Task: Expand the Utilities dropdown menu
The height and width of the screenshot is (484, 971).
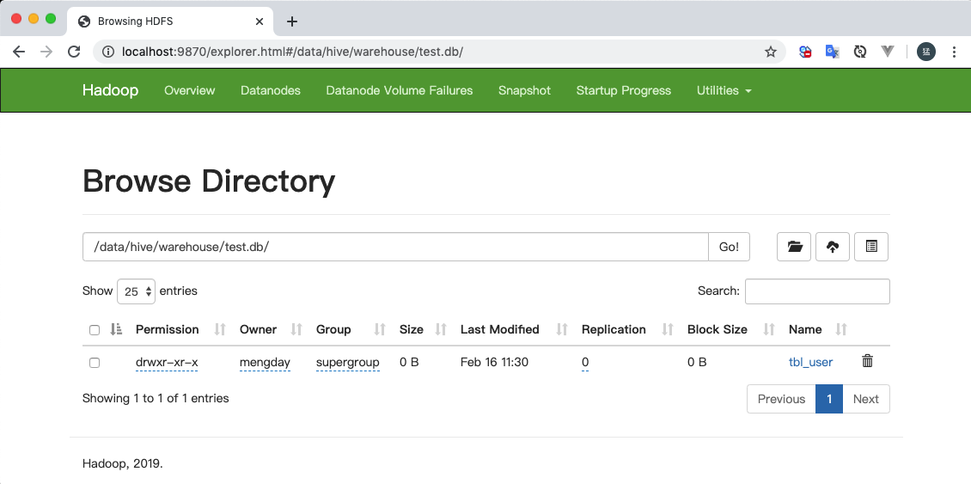Action: click(724, 90)
